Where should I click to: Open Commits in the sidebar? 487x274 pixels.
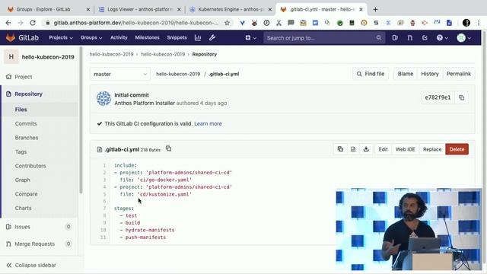click(26, 123)
